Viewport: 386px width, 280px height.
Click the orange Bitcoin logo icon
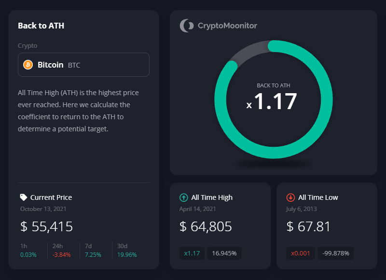28,65
